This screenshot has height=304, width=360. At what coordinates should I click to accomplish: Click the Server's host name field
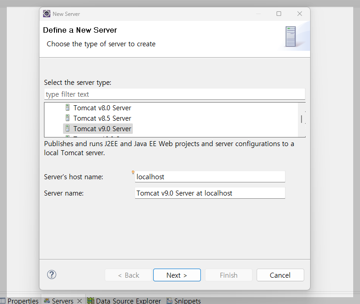tap(210, 177)
